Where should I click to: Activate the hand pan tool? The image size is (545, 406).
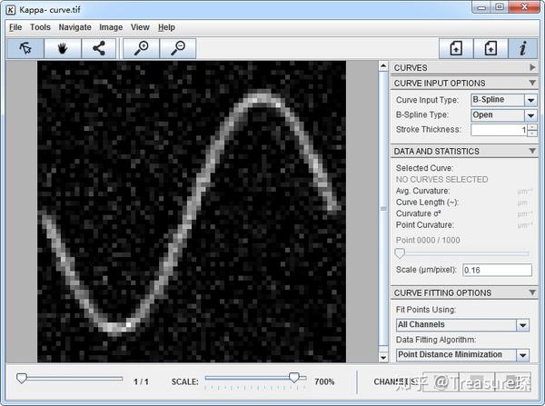[x=63, y=48]
